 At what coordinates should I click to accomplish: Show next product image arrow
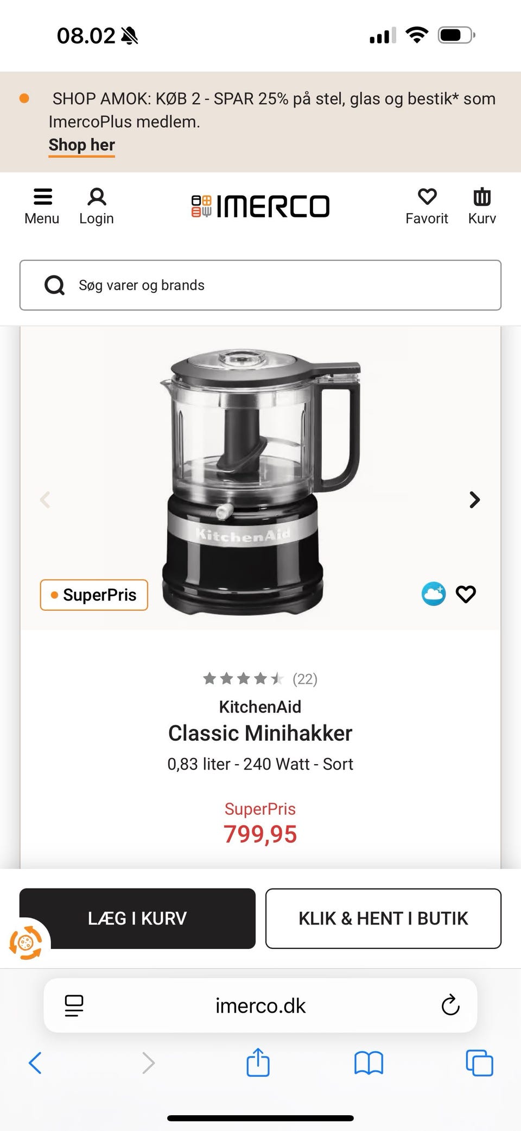[474, 499]
